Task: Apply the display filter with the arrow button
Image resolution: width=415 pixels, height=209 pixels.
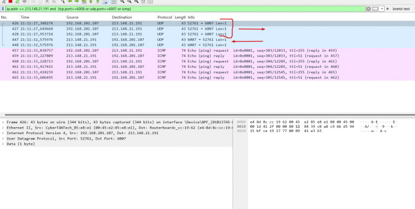Action: [x=376, y=9]
